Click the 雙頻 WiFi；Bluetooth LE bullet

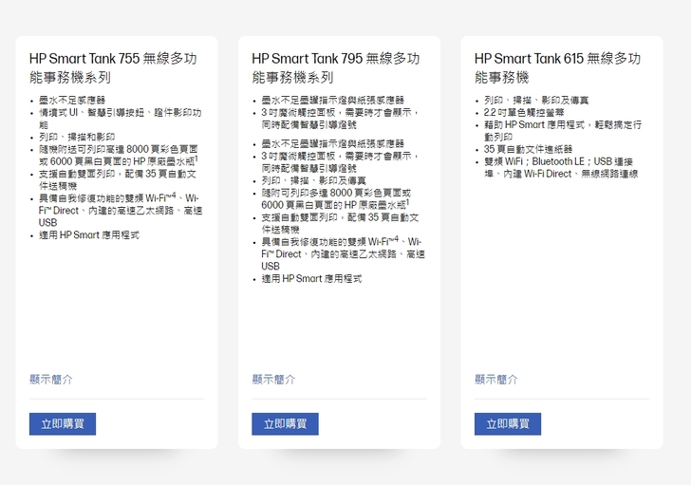point(561,167)
